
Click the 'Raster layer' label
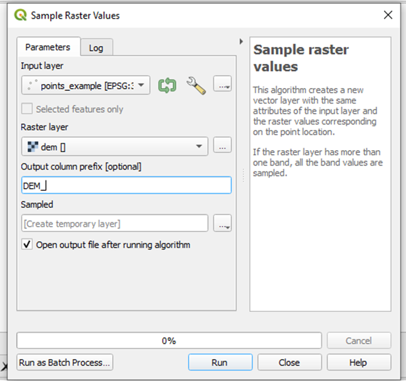click(44, 127)
